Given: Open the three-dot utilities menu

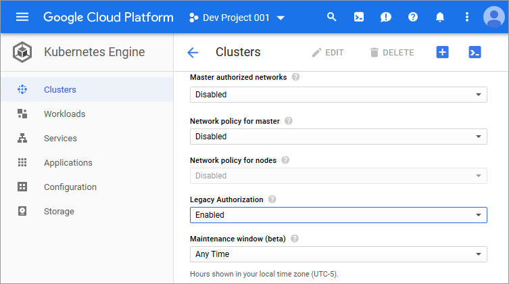Looking at the screenshot, I should [467, 17].
